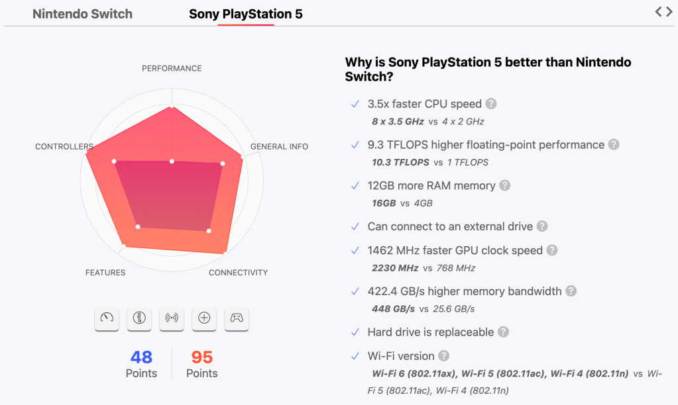678x405 pixels.
Task: Open help icon beside floating-point performance
Action: [x=614, y=144]
